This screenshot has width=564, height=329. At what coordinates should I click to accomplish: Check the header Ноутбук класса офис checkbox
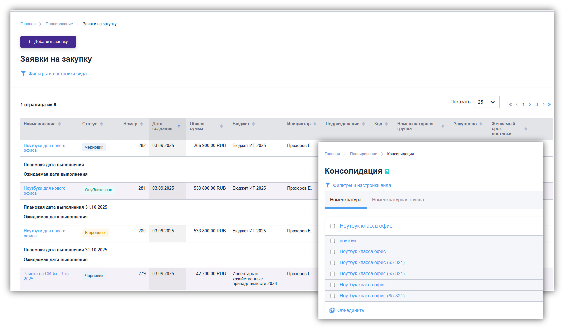(x=333, y=226)
